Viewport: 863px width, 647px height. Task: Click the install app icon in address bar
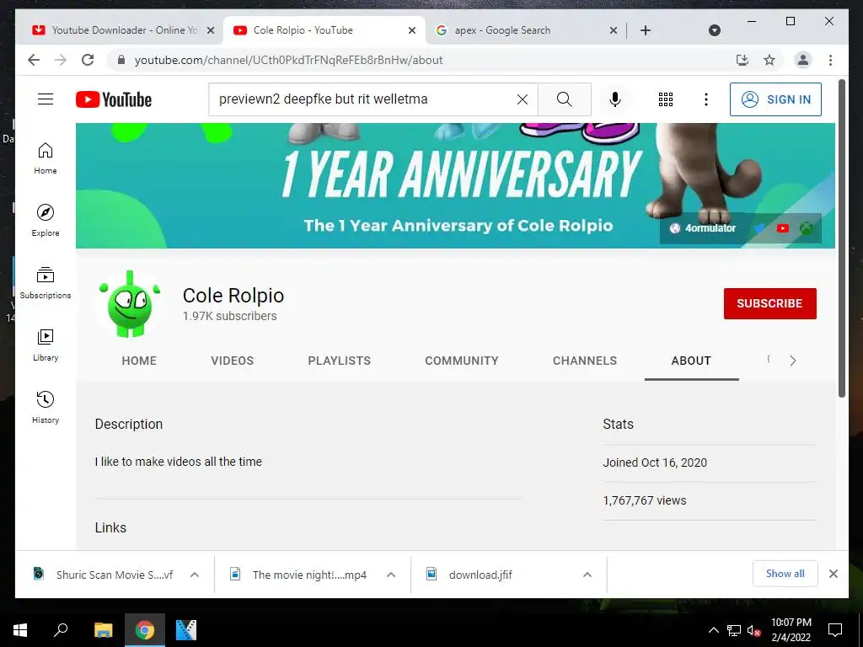pyautogui.click(x=742, y=60)
